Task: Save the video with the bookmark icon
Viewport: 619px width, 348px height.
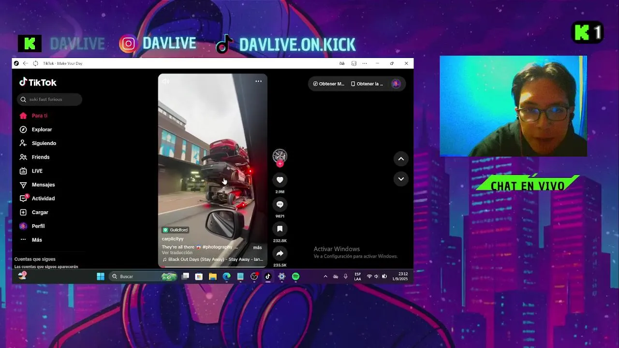Action: (280, 229)
